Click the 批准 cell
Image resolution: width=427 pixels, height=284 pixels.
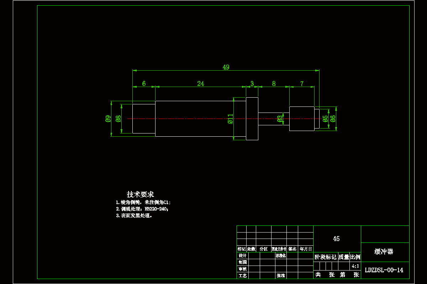281,275
